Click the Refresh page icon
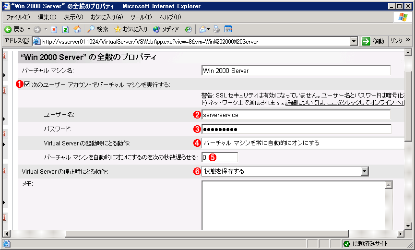Screen dimensions: 415x250 (x=65, y=29)
